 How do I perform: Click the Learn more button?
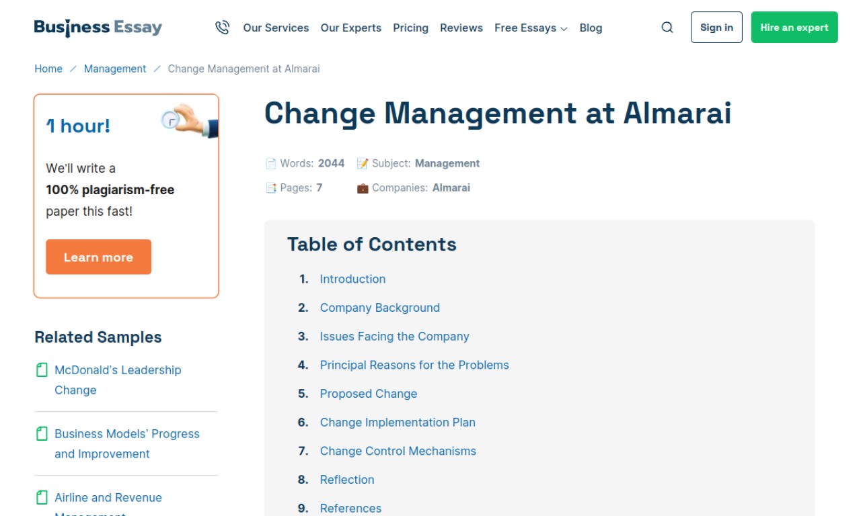click(x=98, y=257)
